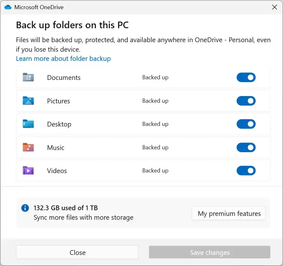Click the Pictures folder icon
The image size is (283, 266).
(x=28, y=101)
